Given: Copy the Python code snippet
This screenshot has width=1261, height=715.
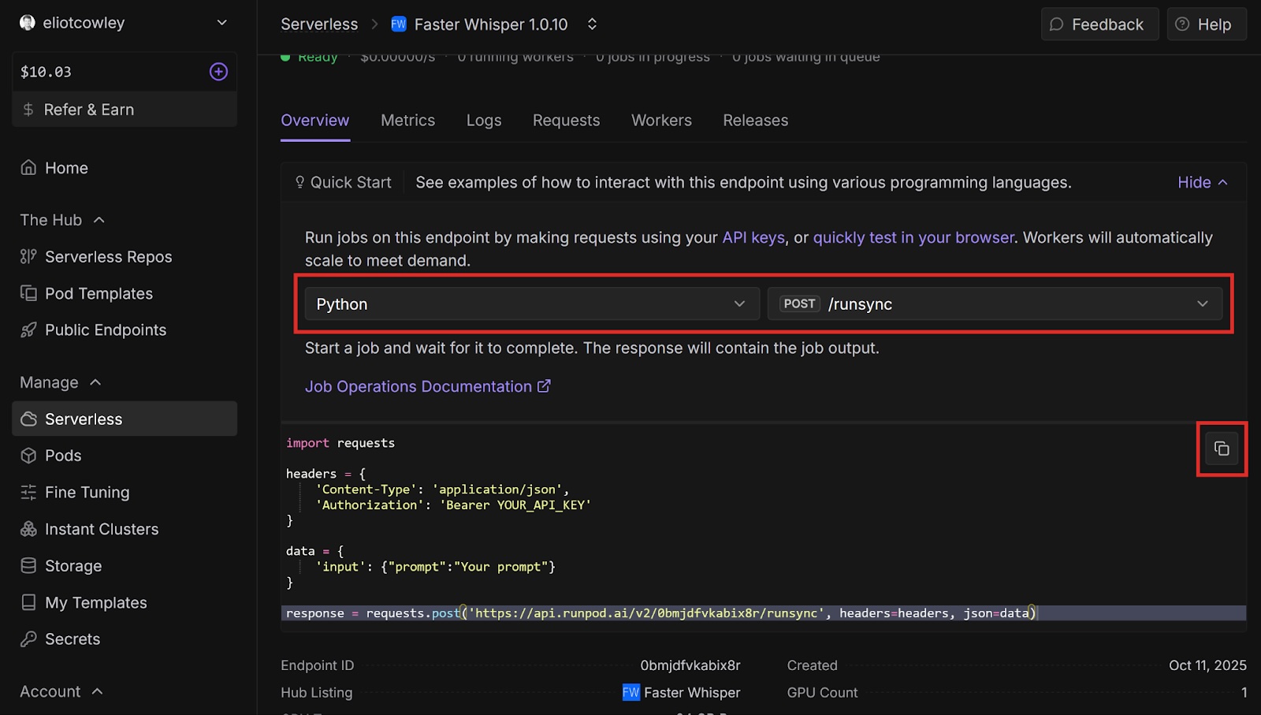Looking at the screenshot, I should coord(1222,449).
